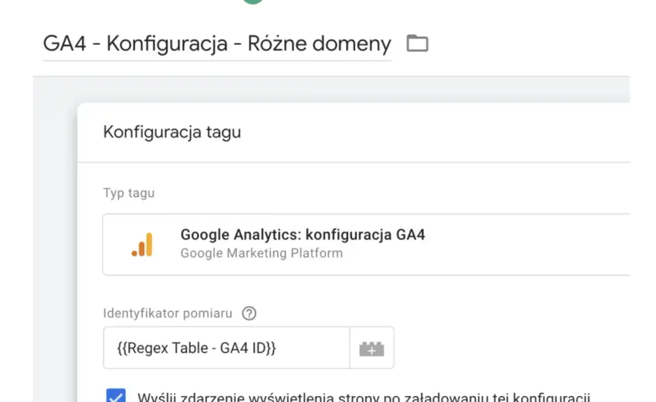Screen dimensions: 656x402
Task: Click the Google Analytics bar chart logo
Action: coord(142,244)
